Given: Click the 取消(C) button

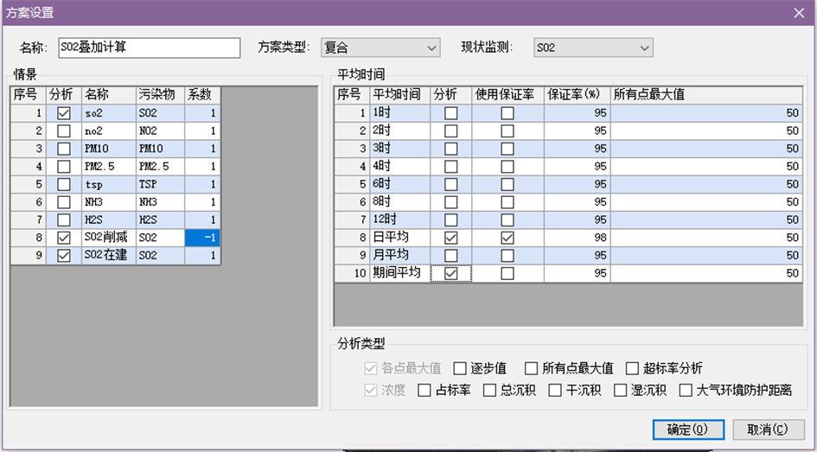Looking at the screenshot, I should [768, 430].
